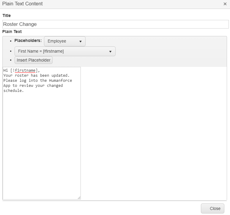Click the word changed in the message
The image size is (230, 215).
(55, 86)
